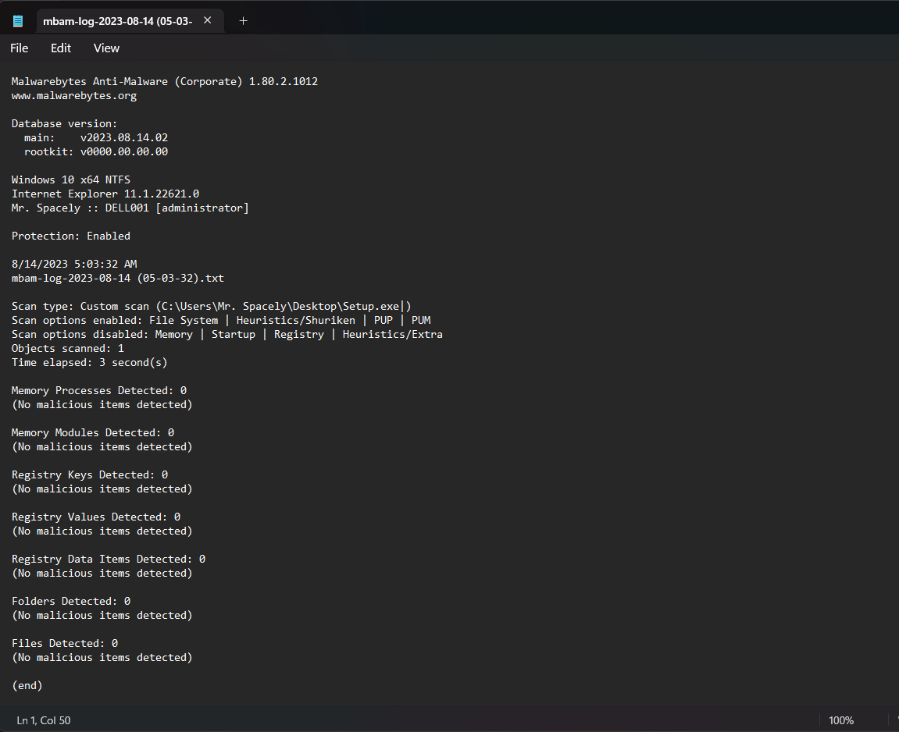
Task: Click the '8/14/2023 5:03:32 AM' timestamp line
Action: click(x=74, y=264)
